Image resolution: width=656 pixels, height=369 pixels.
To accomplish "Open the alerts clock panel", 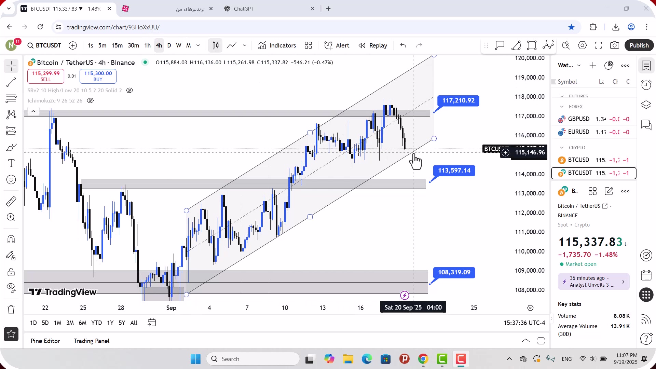I will [x=646, y=85].
